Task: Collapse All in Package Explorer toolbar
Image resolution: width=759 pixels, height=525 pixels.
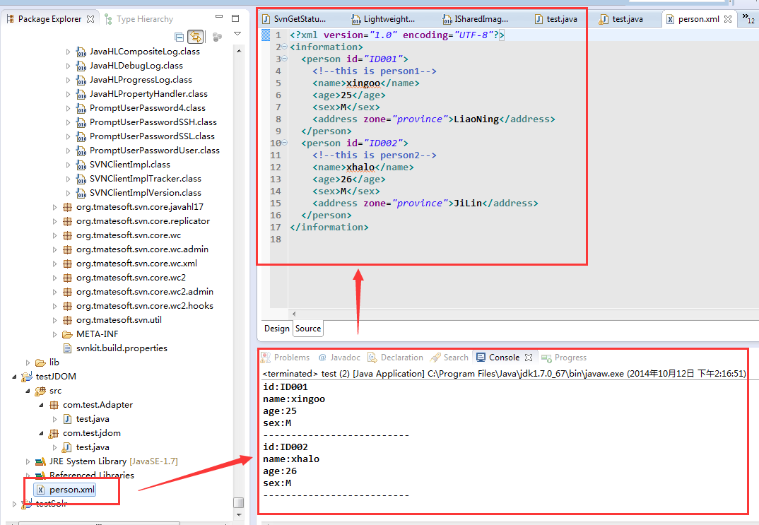Action: click(x=179, y=37)
